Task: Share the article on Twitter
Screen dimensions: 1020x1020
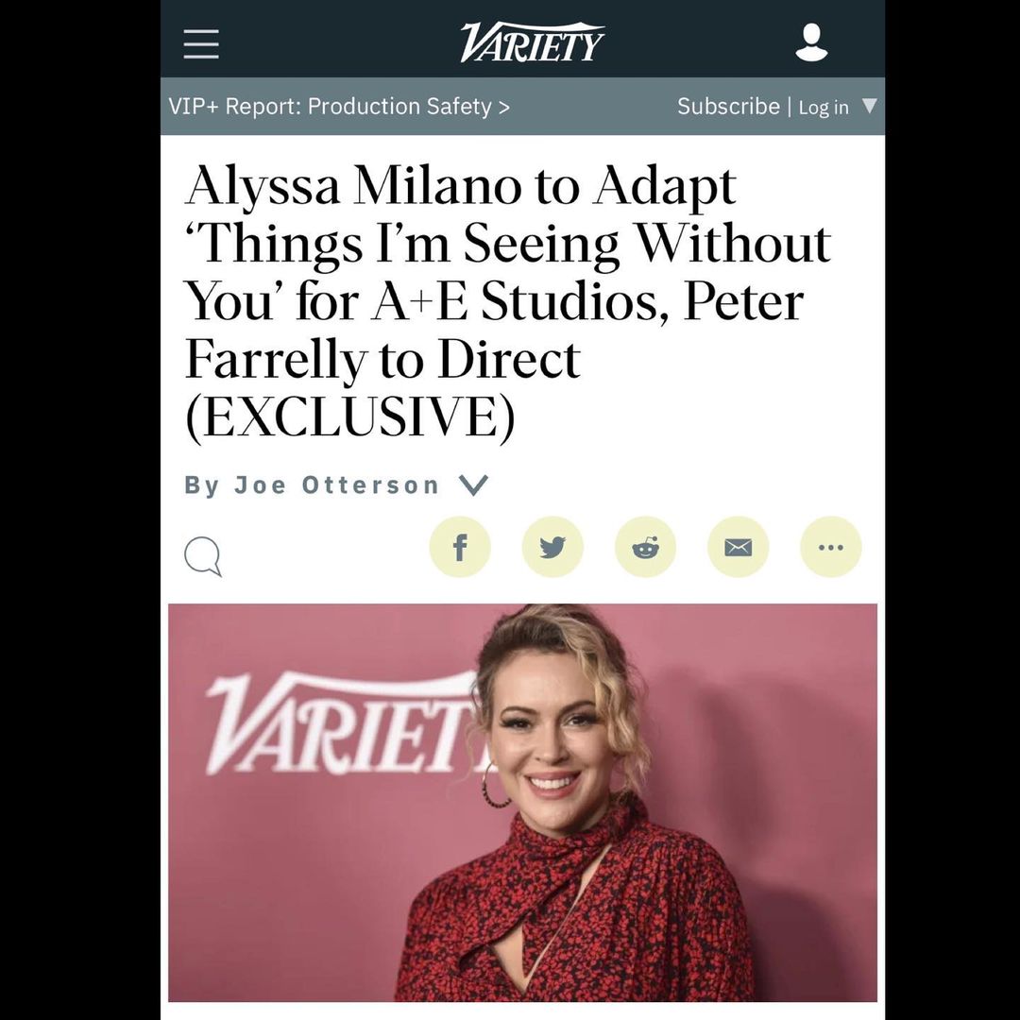Action: point(552,547)
